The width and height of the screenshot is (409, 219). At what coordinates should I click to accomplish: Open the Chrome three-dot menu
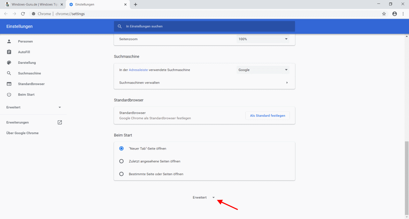[x=403, y=14]
